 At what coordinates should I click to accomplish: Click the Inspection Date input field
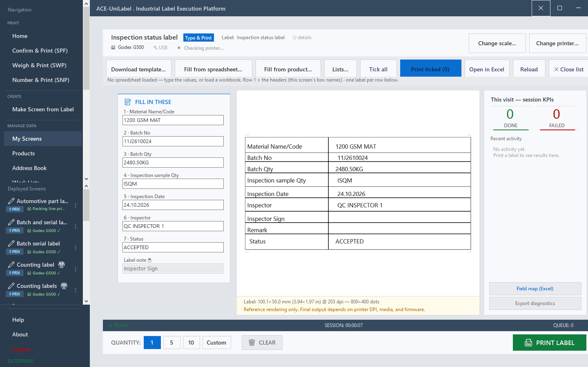point(173,205)
